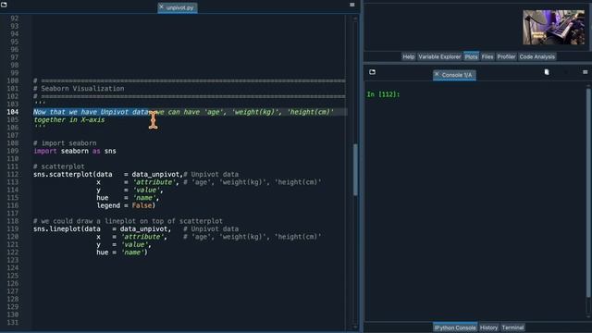Image resolution: width=592 pixels, height=333 pixels.
Task: Click the editor vertical scrollbar handle
Action: (x=355, y=169)
